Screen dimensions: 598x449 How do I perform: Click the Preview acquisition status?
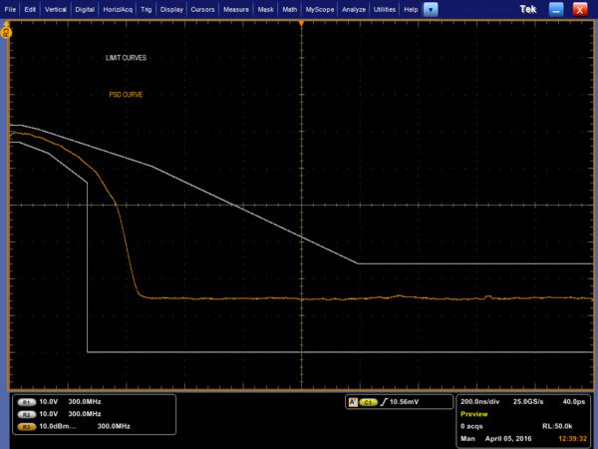474,414
